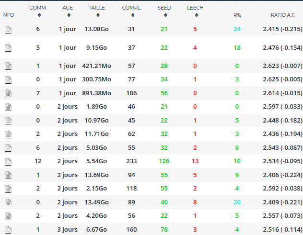The height and width of the screenshot is (235, 303).
Task: Click the NFO column header
Action: 9,15
